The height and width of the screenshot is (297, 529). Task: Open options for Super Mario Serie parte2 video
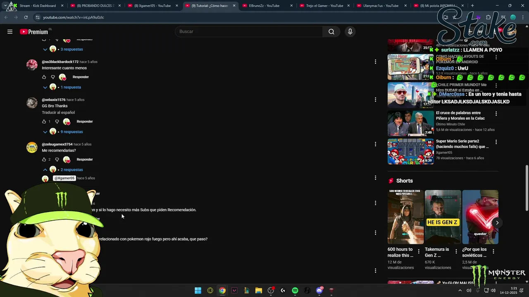point(496,142)
